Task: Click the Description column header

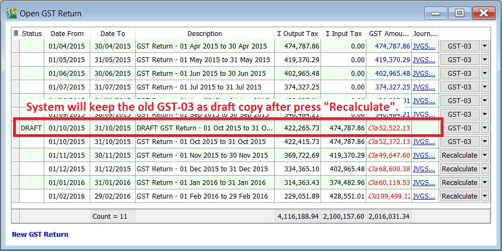Action: [205, 34]
